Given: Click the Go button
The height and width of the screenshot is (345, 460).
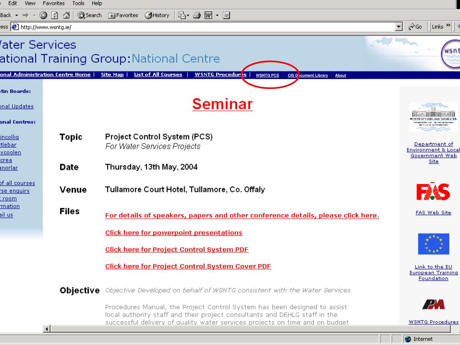Looking at the screenshot, I should (415, 27).
